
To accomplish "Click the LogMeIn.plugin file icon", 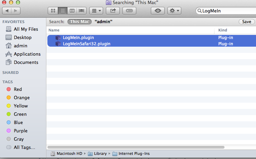I will (58, 38).
